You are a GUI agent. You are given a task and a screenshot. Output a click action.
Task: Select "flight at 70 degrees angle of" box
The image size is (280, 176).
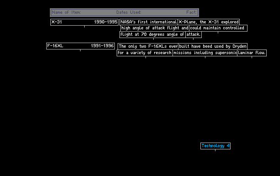coord(152,34)
